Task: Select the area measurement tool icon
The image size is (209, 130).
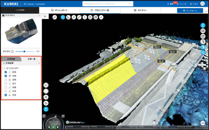Action: tap(90, 17)
